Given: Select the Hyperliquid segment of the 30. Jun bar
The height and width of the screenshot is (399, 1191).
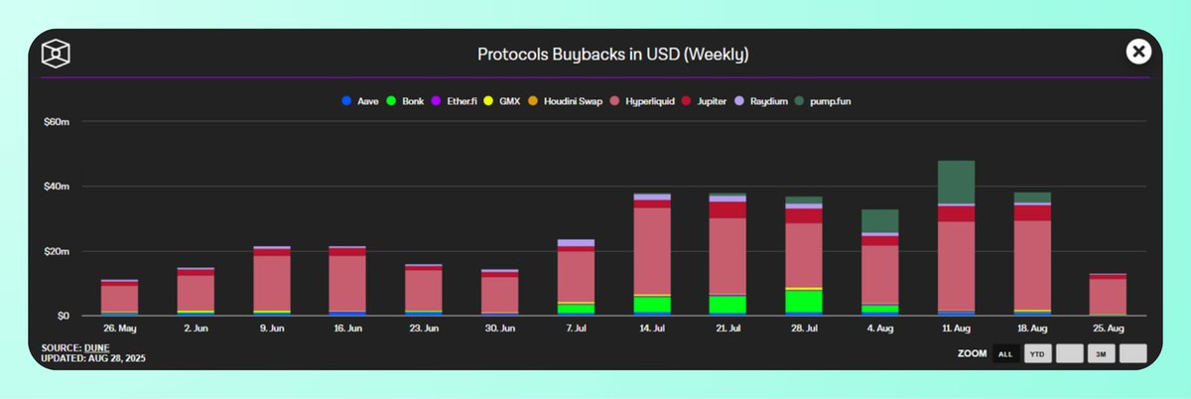Looking at the screenshot, I should 499,294.
